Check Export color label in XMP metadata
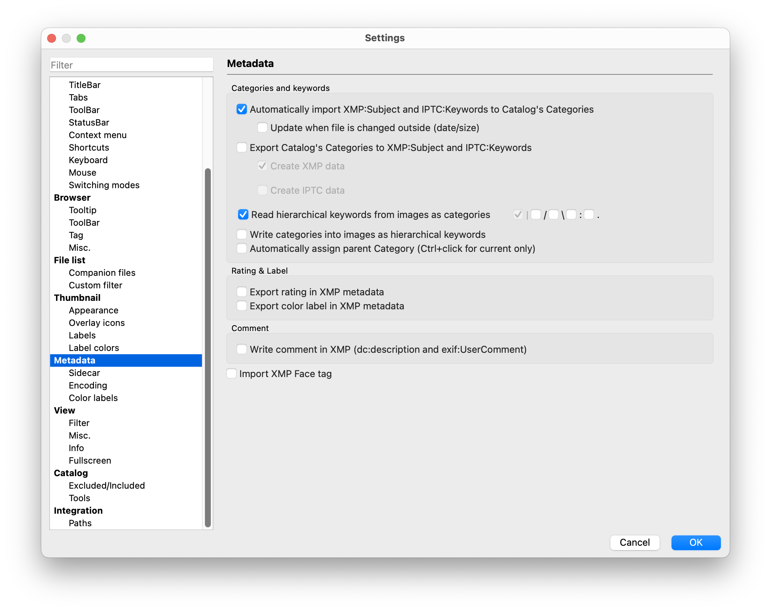Viewport: 771px width, 612px height. click(x=242, y=306)
